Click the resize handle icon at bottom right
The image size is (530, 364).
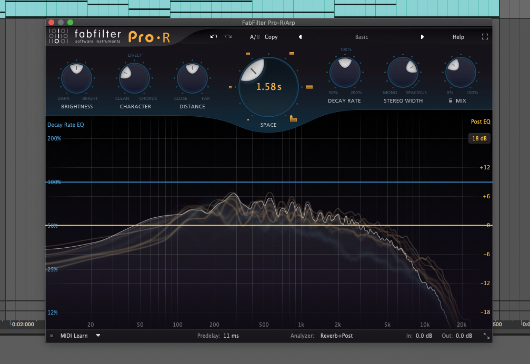486,336
